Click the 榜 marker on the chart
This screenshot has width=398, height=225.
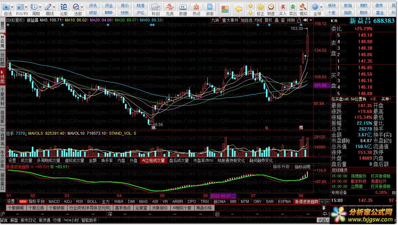tap(301, 128)
